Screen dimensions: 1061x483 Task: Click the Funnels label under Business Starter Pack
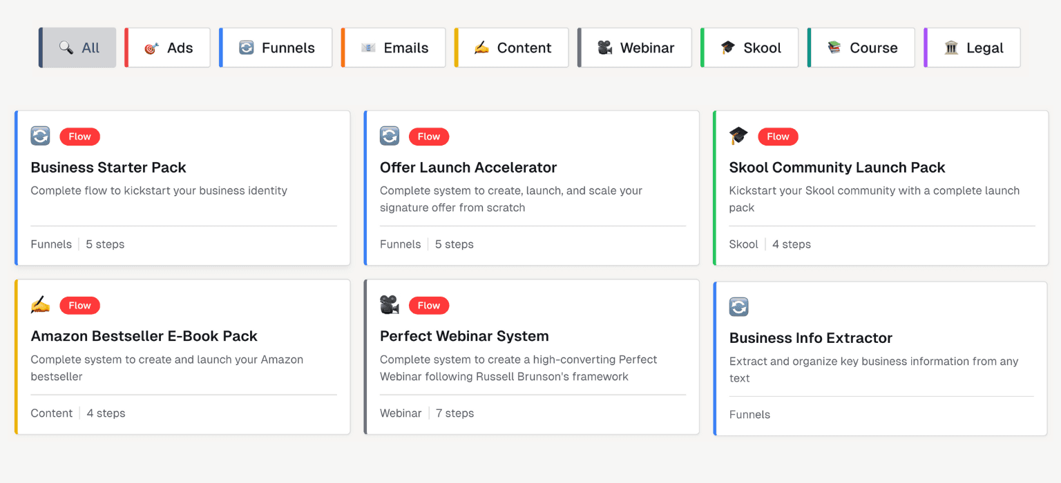[50, 244]
